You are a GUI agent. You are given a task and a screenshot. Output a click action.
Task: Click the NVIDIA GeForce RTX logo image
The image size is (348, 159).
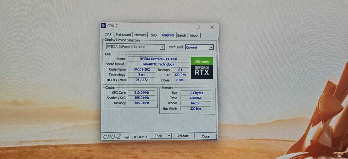point(202,68)
